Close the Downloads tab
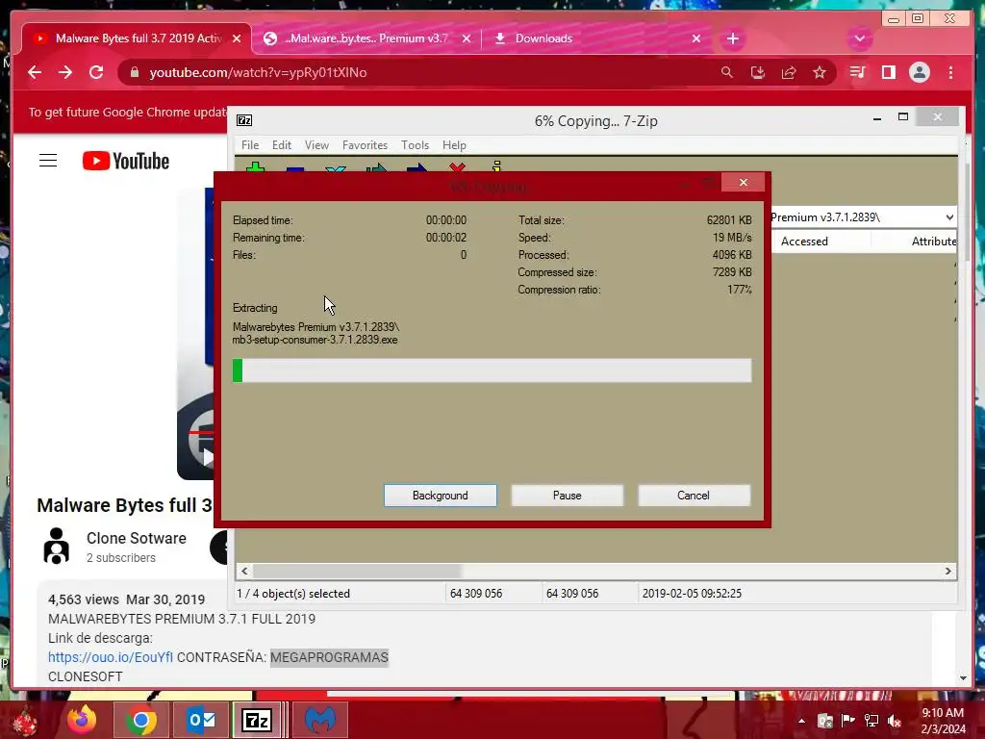Viewport: 985px width, 739px height. click(696, 38)
